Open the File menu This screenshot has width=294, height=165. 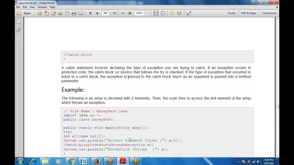[18, 7]
